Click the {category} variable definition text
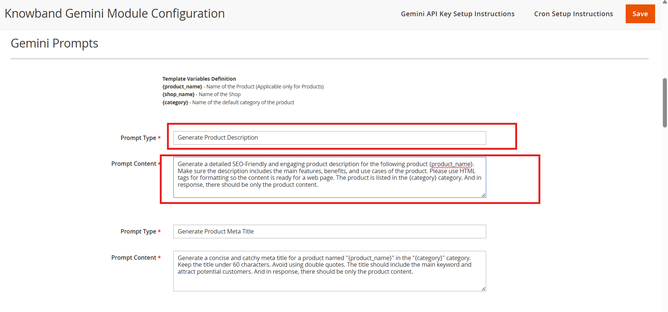The height and width of the screenshot is (312, 668). (228, 102)
